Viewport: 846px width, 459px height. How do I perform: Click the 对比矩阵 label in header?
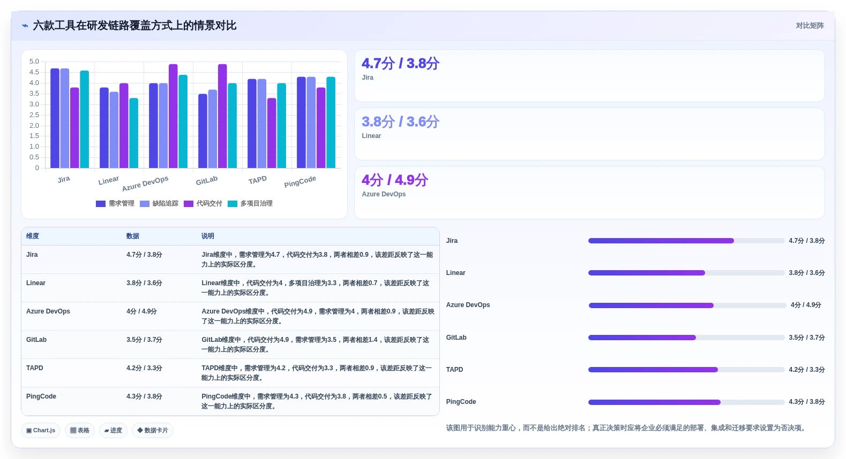pos(810,26)
